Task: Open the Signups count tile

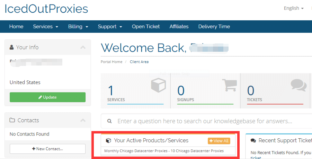Action: 205,91
